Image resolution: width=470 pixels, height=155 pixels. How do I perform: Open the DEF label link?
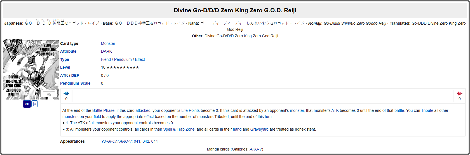click(75, 75)
